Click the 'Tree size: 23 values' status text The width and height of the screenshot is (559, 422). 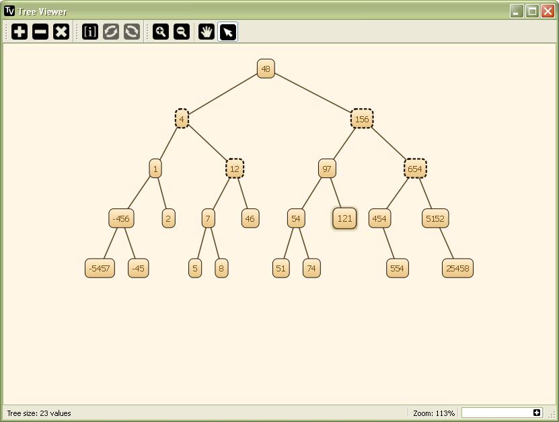point(39,413)
